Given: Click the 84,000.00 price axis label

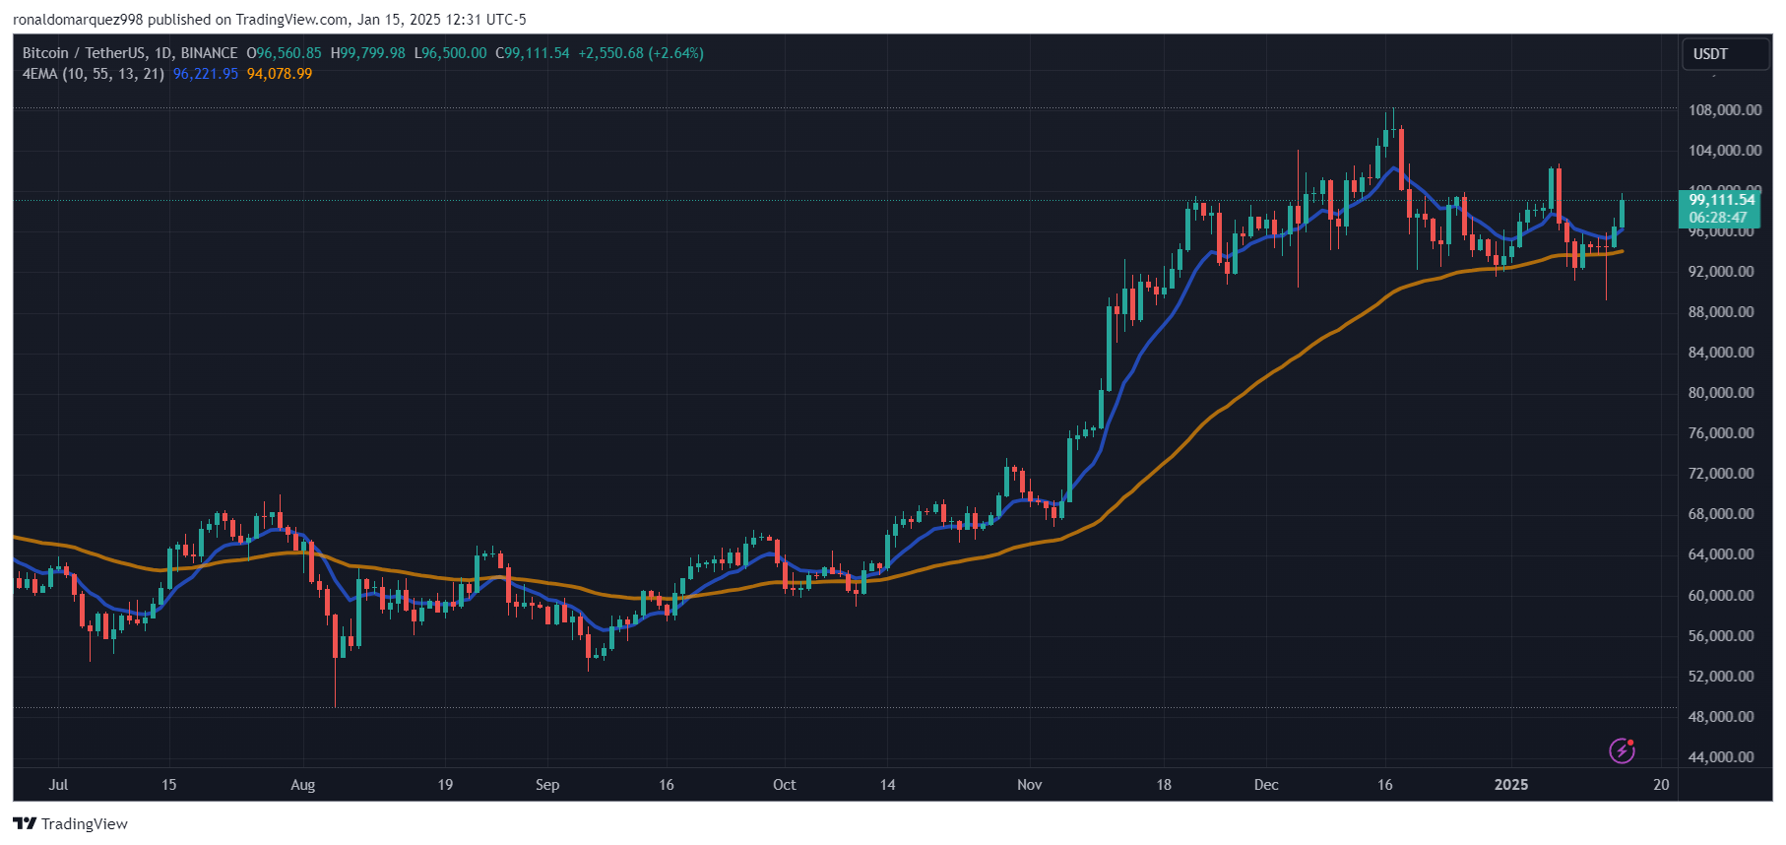Looking at the screenshot, I should [x=1721, y=353].
